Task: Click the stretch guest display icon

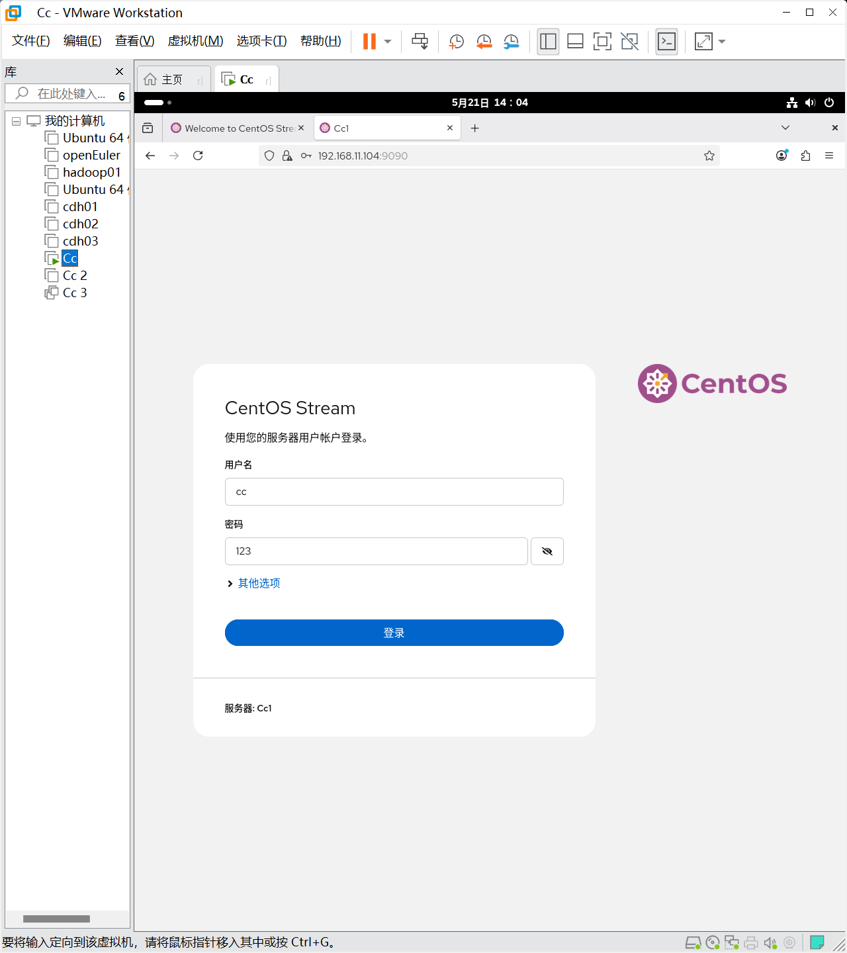Action: 703,42
